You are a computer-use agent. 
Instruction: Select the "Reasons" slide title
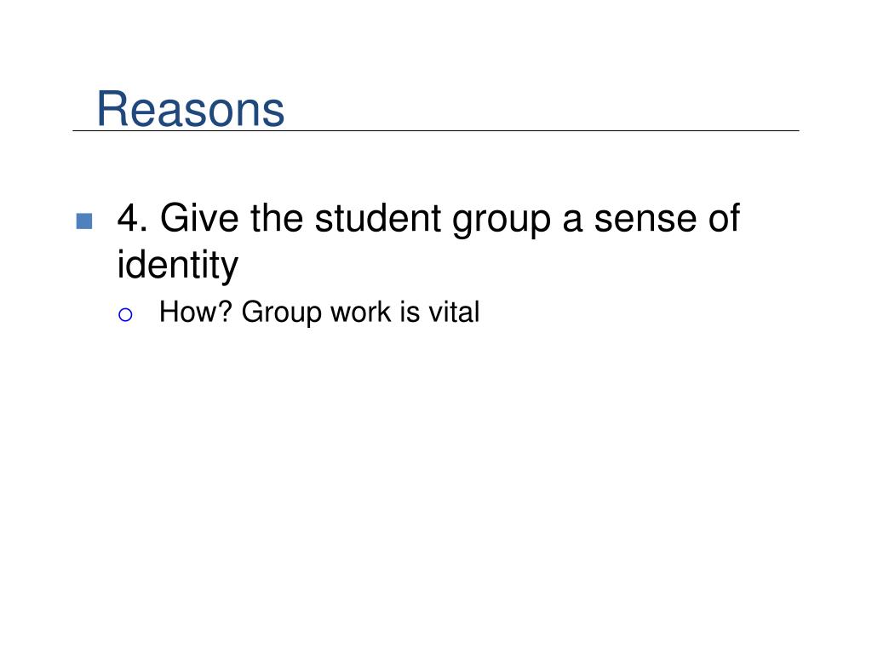click(190, 109)
